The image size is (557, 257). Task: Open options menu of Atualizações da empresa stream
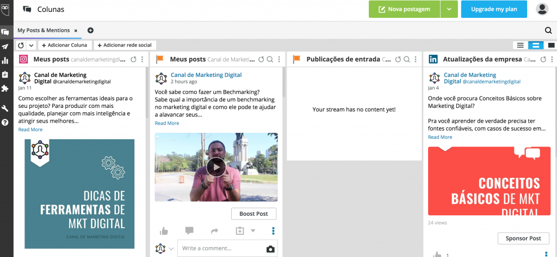[x=552, y=60]
